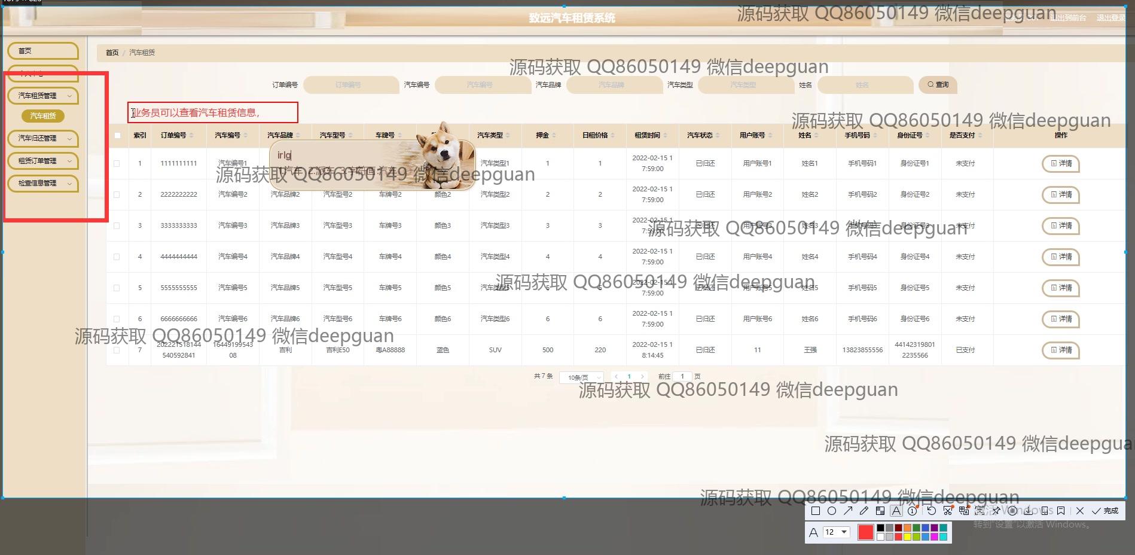The height and width of the screenshot is (555, 1135).
Task: Open 详情 for order 2222222222
Action: (1061, 194)
